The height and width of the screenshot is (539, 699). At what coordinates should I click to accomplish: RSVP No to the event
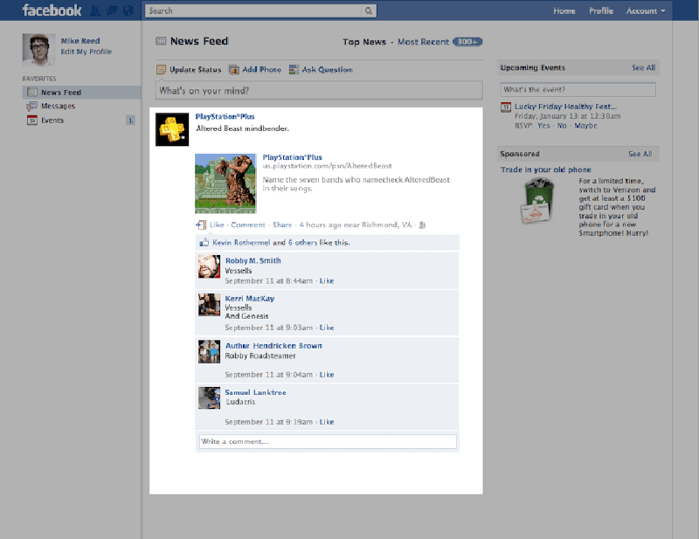[562, 126]
